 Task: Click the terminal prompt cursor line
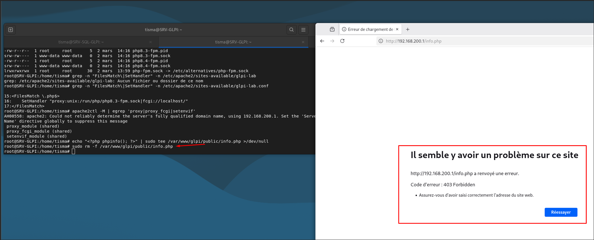tap(40, 151)
